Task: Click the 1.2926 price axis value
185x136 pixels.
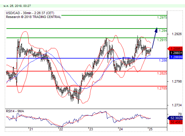Action: tap(177, 34)
